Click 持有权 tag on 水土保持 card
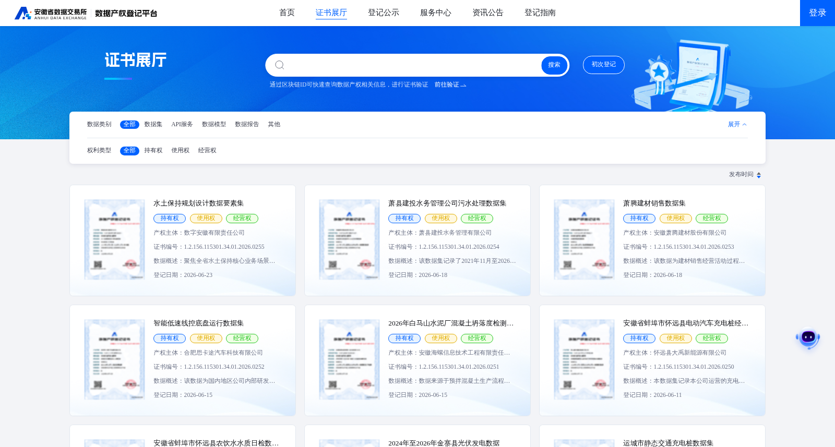This screenshot has width=835, height=447. coord(170,219)
